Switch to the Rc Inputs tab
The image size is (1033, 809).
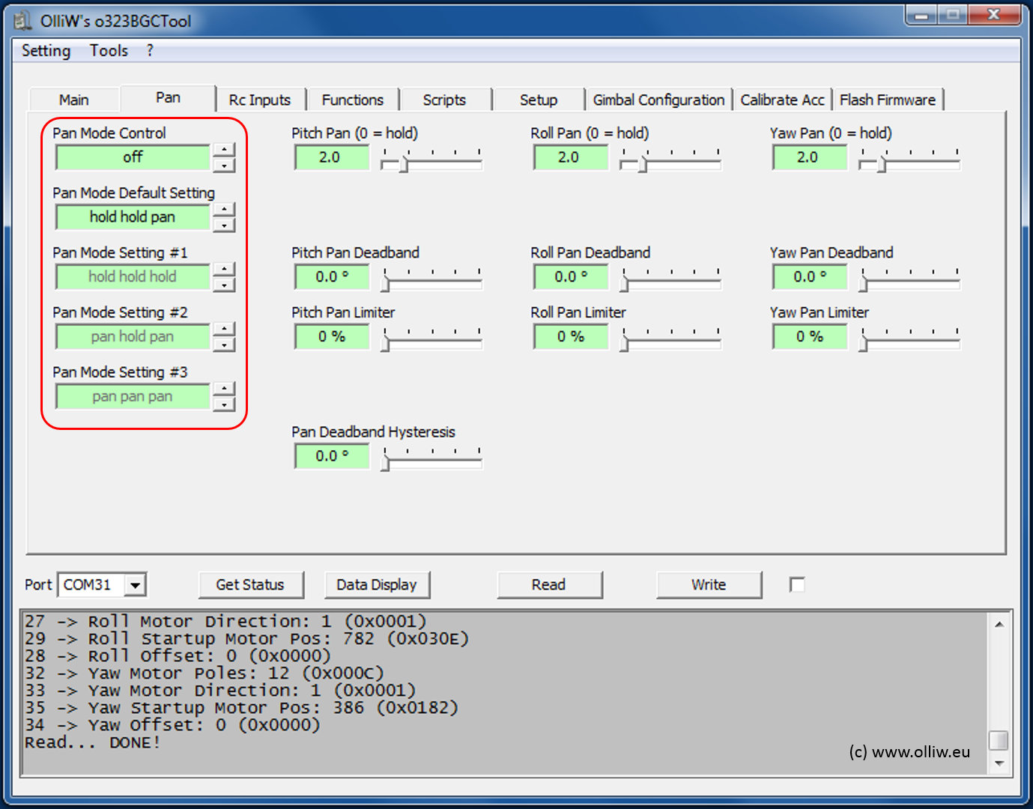[259, 100]
